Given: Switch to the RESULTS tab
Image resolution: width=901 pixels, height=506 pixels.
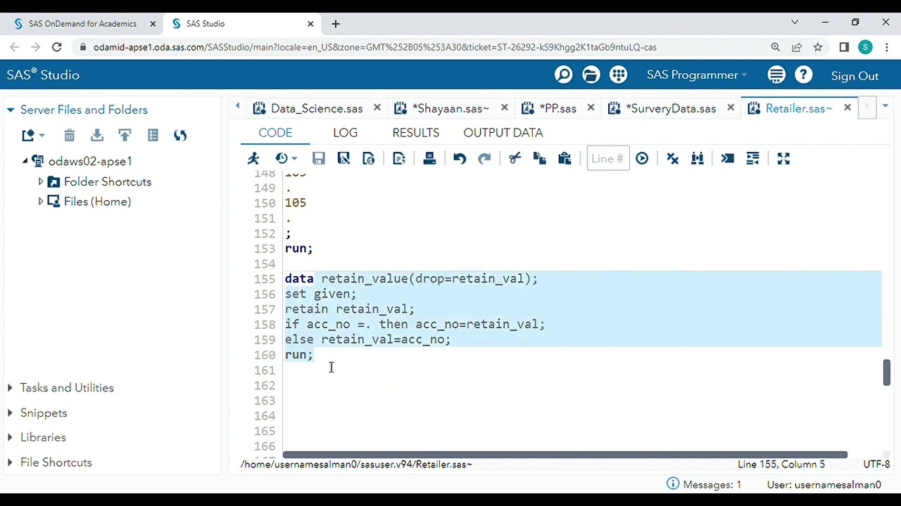Looking at the screenshot, I should 415,133.
